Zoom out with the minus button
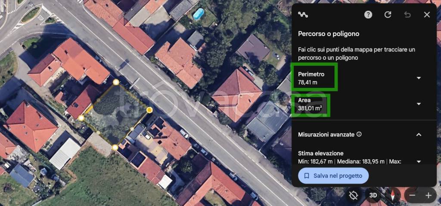This screenshot has width=441, height=206. coord(412,195)
